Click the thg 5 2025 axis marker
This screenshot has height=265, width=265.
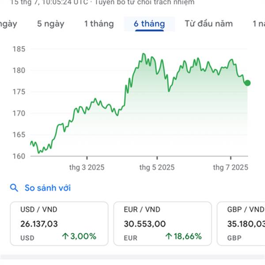click(x=157, y=167)
